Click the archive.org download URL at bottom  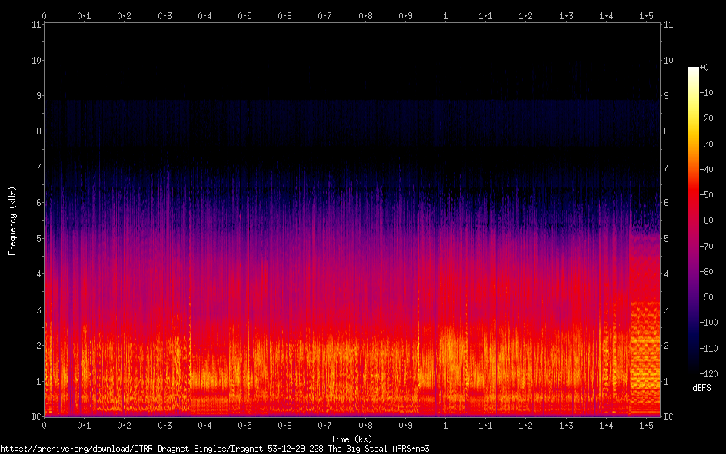click(215, 448)
